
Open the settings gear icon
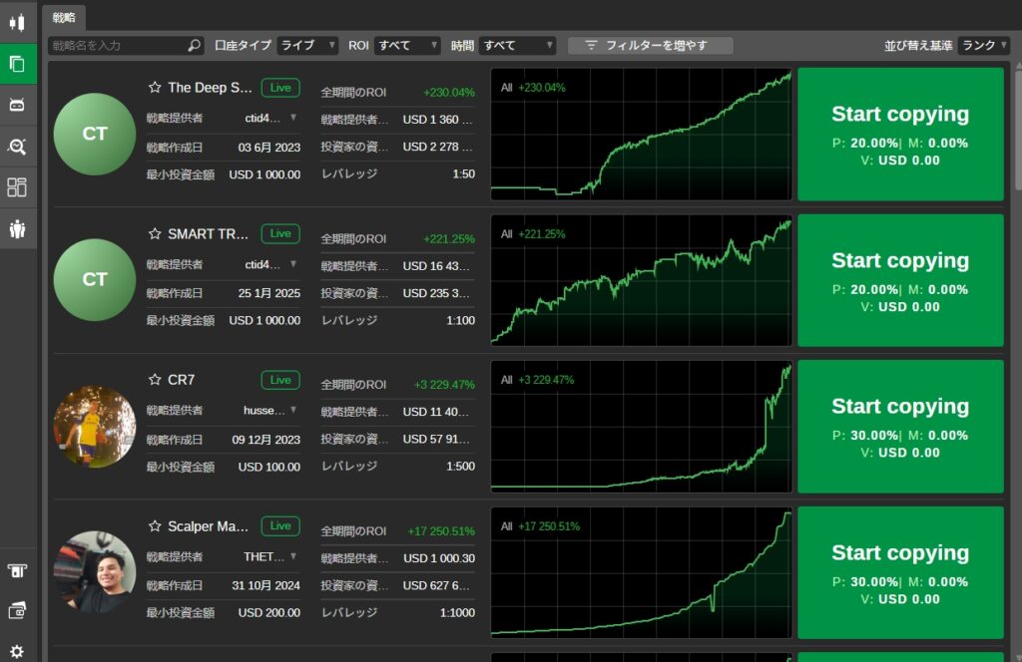click(x=17, y=651)
